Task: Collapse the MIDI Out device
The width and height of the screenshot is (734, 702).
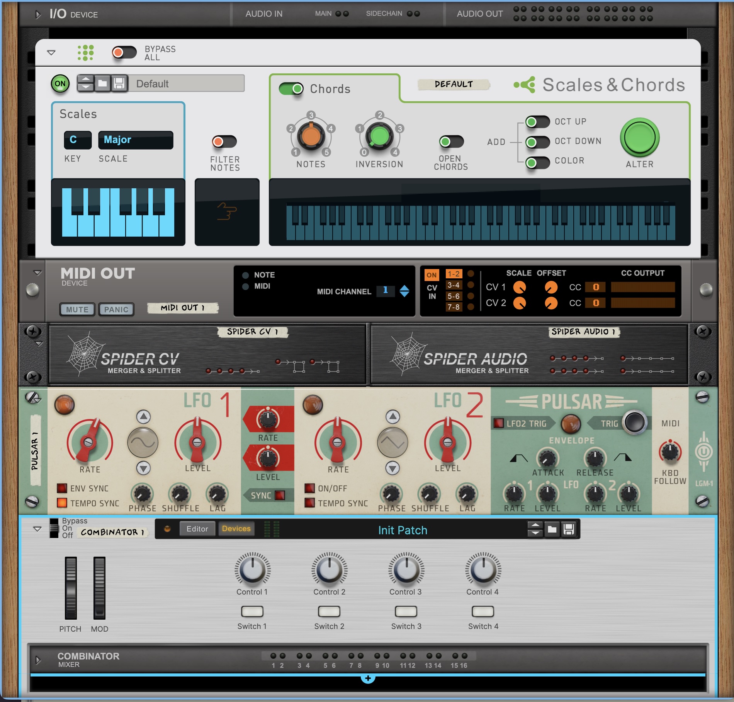Action: [37, 273]
